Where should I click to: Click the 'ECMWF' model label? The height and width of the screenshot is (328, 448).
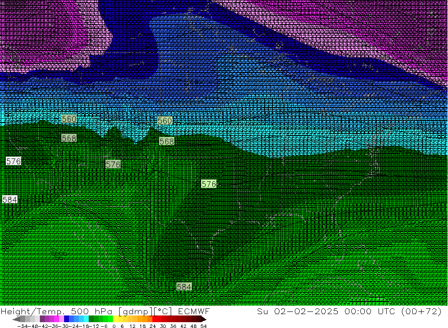pyautogui.click(x=194, y=311)
